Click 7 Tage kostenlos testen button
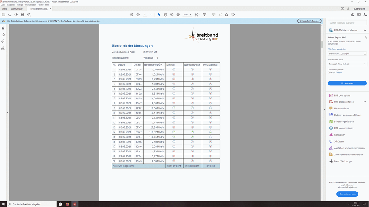 [x=347, y=194]
